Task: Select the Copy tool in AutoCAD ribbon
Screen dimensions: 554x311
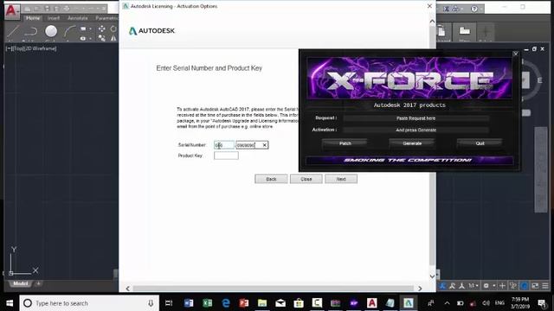Action: click(102, 38)
